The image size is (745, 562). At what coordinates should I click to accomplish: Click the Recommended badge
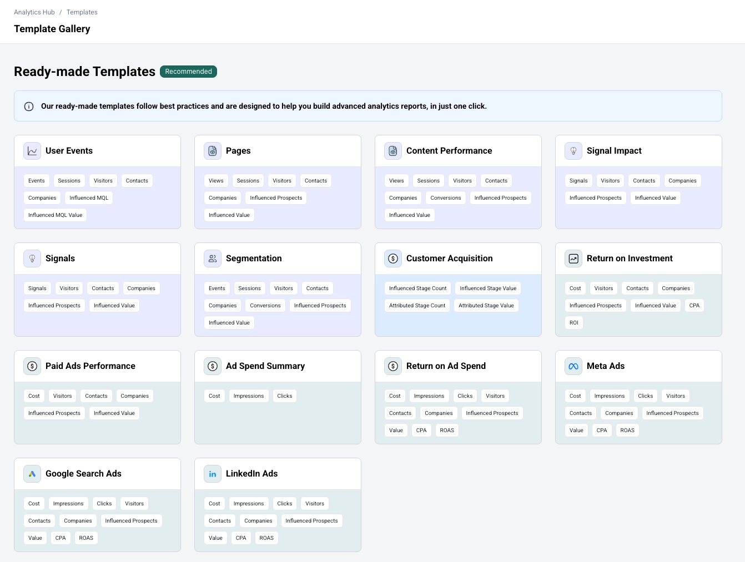coord(188,72)
